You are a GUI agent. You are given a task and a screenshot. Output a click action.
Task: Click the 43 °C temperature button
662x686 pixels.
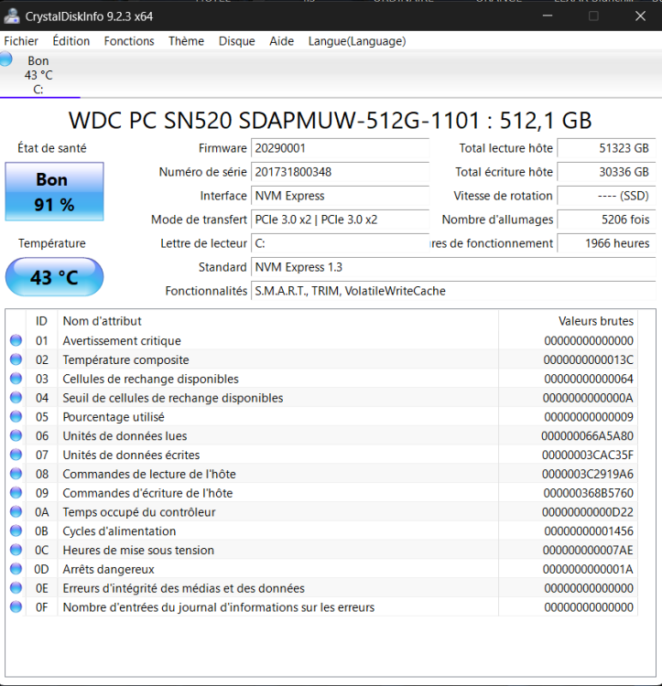54,277
